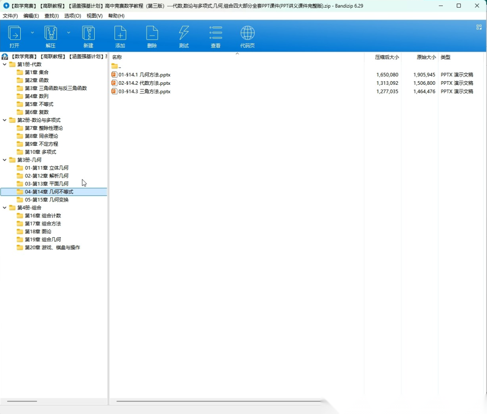Sort by the 压缩后大小 column header

click(x=387, y=57)
